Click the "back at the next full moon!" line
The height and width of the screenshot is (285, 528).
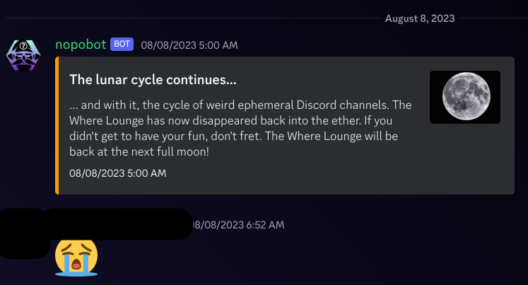click(139, 151)
